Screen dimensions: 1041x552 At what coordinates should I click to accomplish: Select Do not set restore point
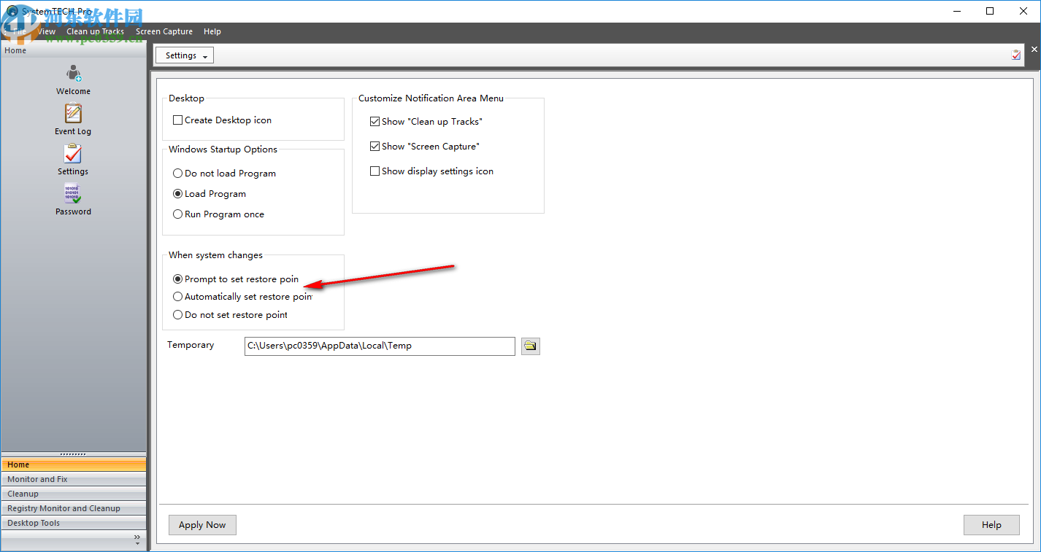177,315
